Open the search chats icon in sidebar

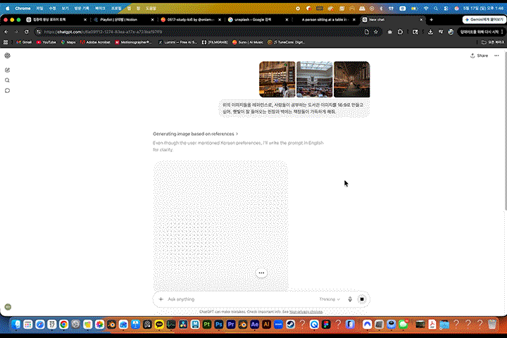pos(8,80)
